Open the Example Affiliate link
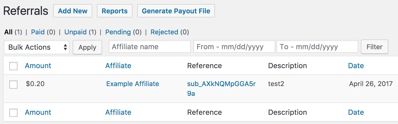The width and height of the screenshot is (398, 124). pyautogui.click(x=133, y=84)
